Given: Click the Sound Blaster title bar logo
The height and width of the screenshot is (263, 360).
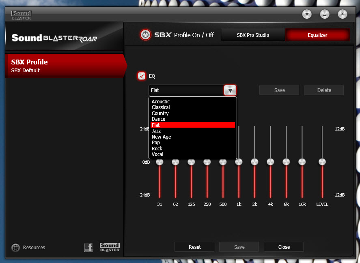Looking at the screenshot, I should click(x=22, y=15).
